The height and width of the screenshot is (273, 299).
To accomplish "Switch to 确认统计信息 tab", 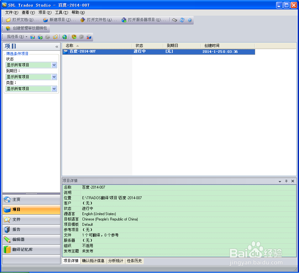I will coord(93,261).
